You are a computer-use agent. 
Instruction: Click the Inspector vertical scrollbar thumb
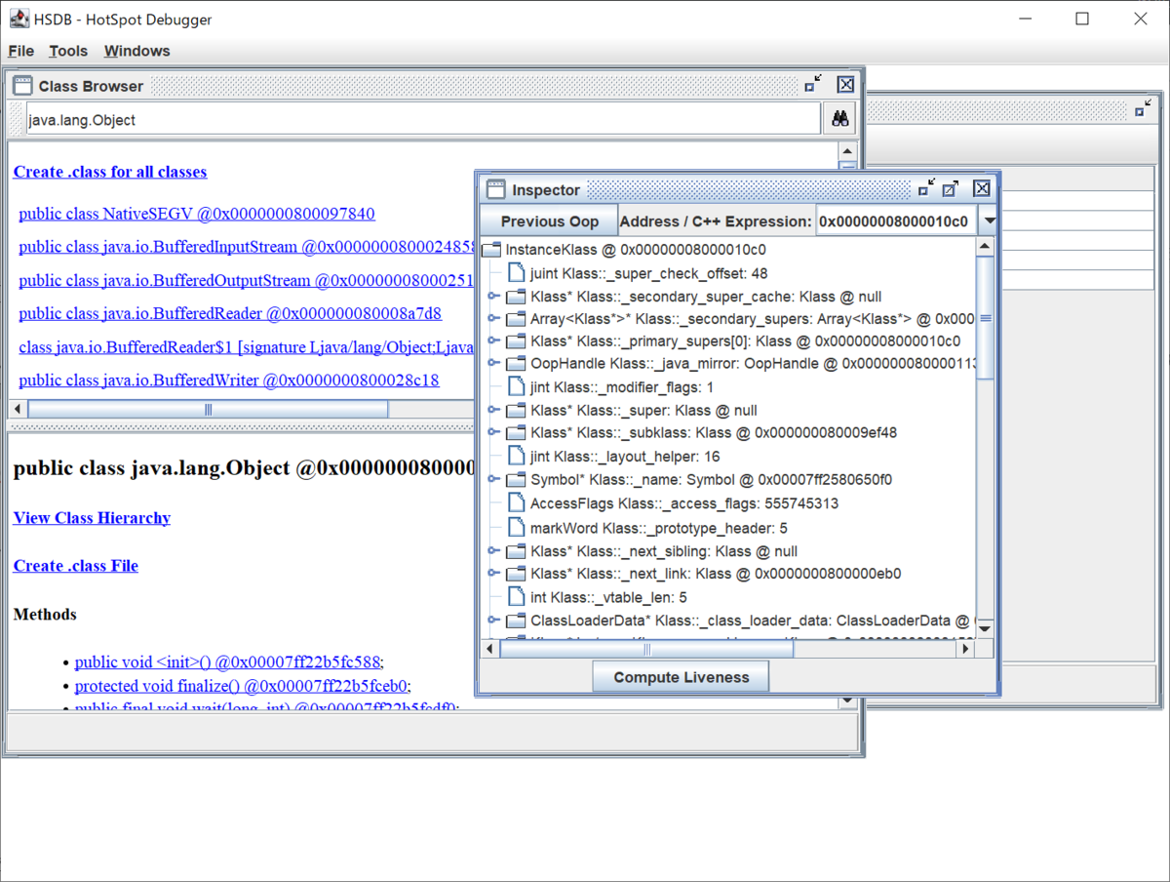pos(985,318)
